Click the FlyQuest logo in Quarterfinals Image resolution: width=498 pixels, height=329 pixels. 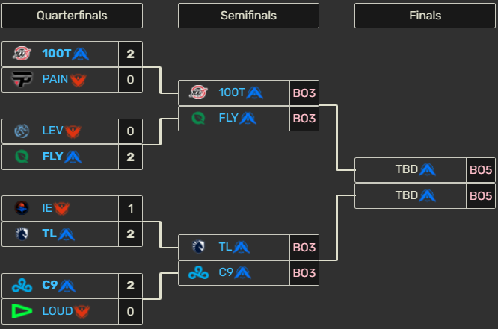click(22, 157)
